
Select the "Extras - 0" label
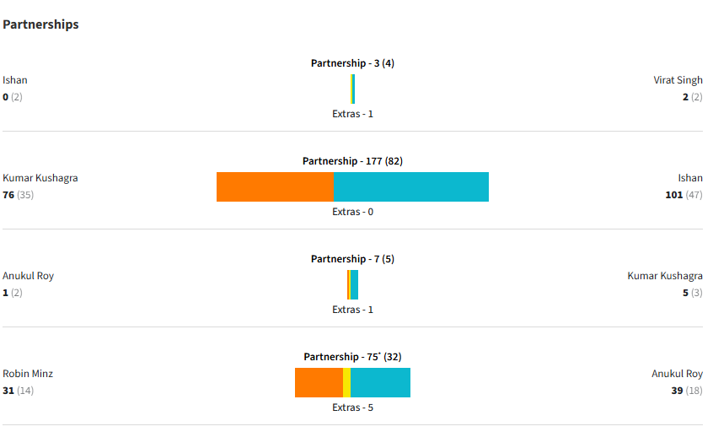(352, 212)
